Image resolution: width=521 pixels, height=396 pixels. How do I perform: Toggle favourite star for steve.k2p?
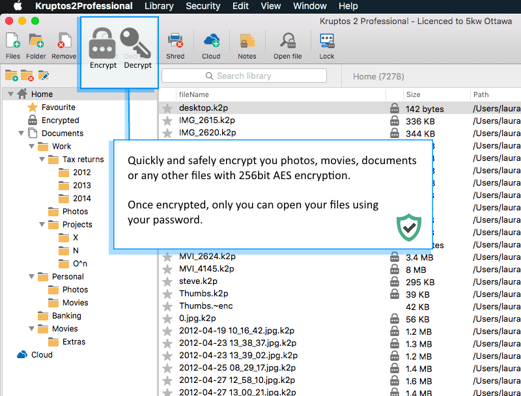point(168,282)
